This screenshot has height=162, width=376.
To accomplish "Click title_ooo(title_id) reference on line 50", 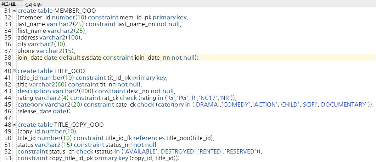I will tap(190, 138).
